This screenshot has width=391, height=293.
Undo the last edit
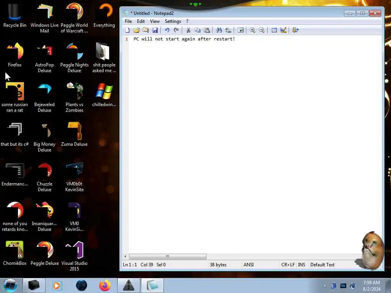[x=167, y=31]
